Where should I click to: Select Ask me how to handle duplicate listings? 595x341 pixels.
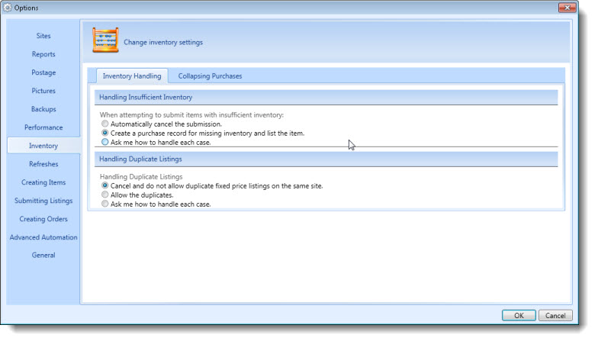pos(105,204)
